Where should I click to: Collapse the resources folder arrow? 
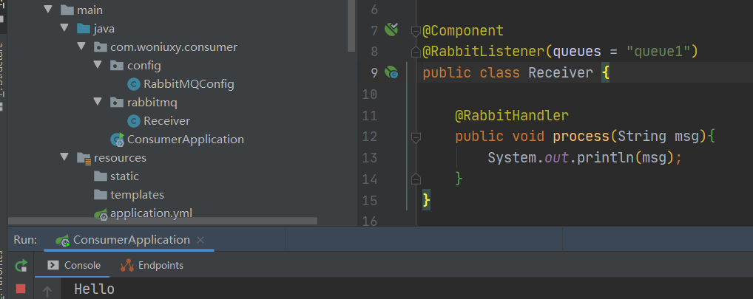tap(64, 157)
